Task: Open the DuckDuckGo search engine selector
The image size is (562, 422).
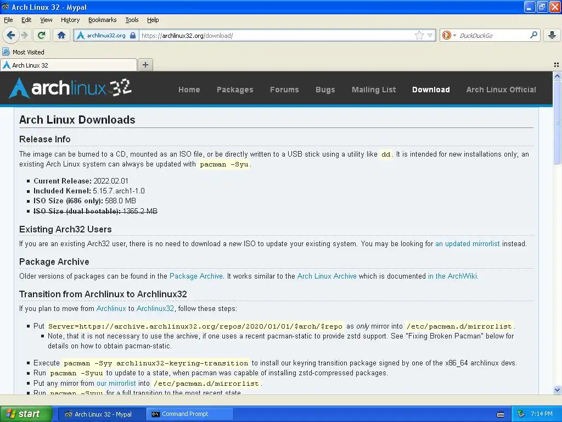Action: click(449, 35)
